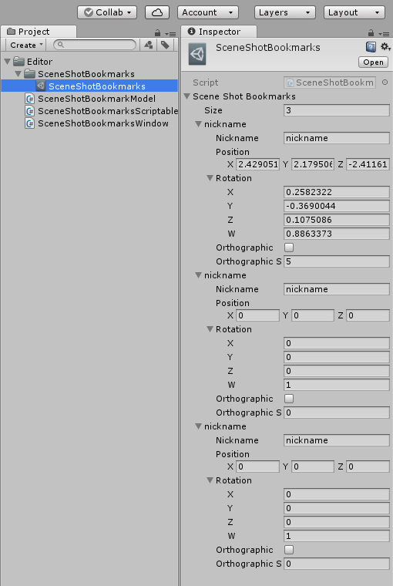Click first bookmark Position Y field

313,164
